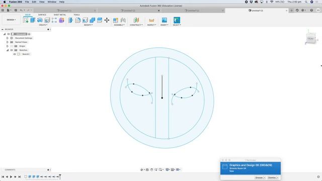
Task: Open the Construct dropdown menu
Action: (136, 25)
